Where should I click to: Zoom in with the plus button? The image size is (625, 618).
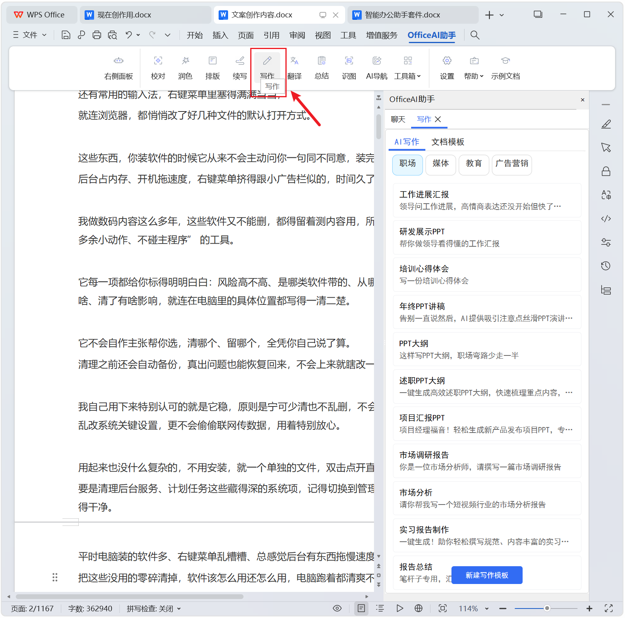click(589, 609)
